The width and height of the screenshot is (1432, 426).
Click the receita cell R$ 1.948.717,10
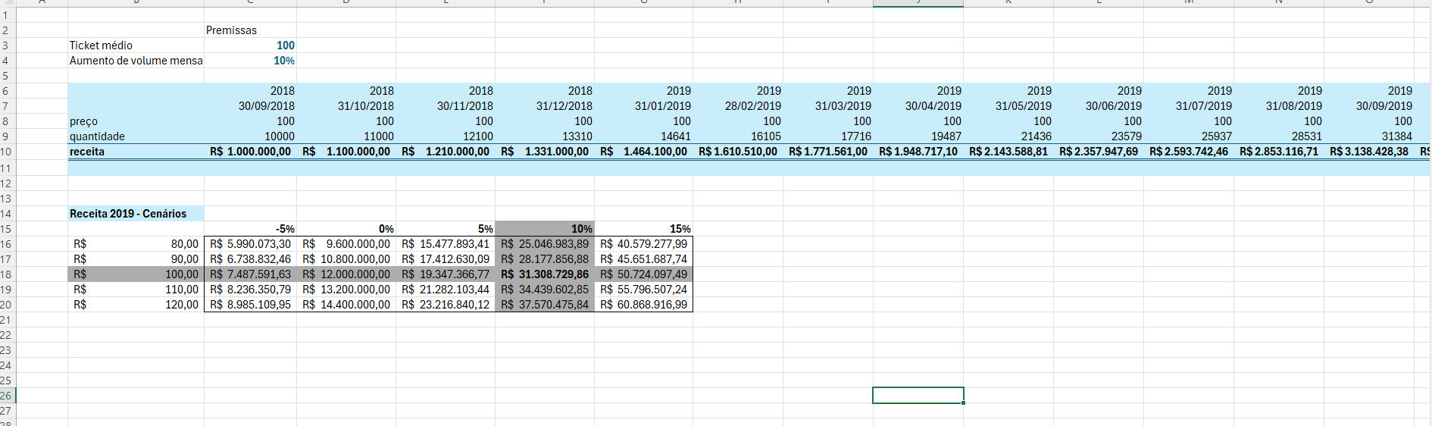pyautogui.click(x=918, y=152)
